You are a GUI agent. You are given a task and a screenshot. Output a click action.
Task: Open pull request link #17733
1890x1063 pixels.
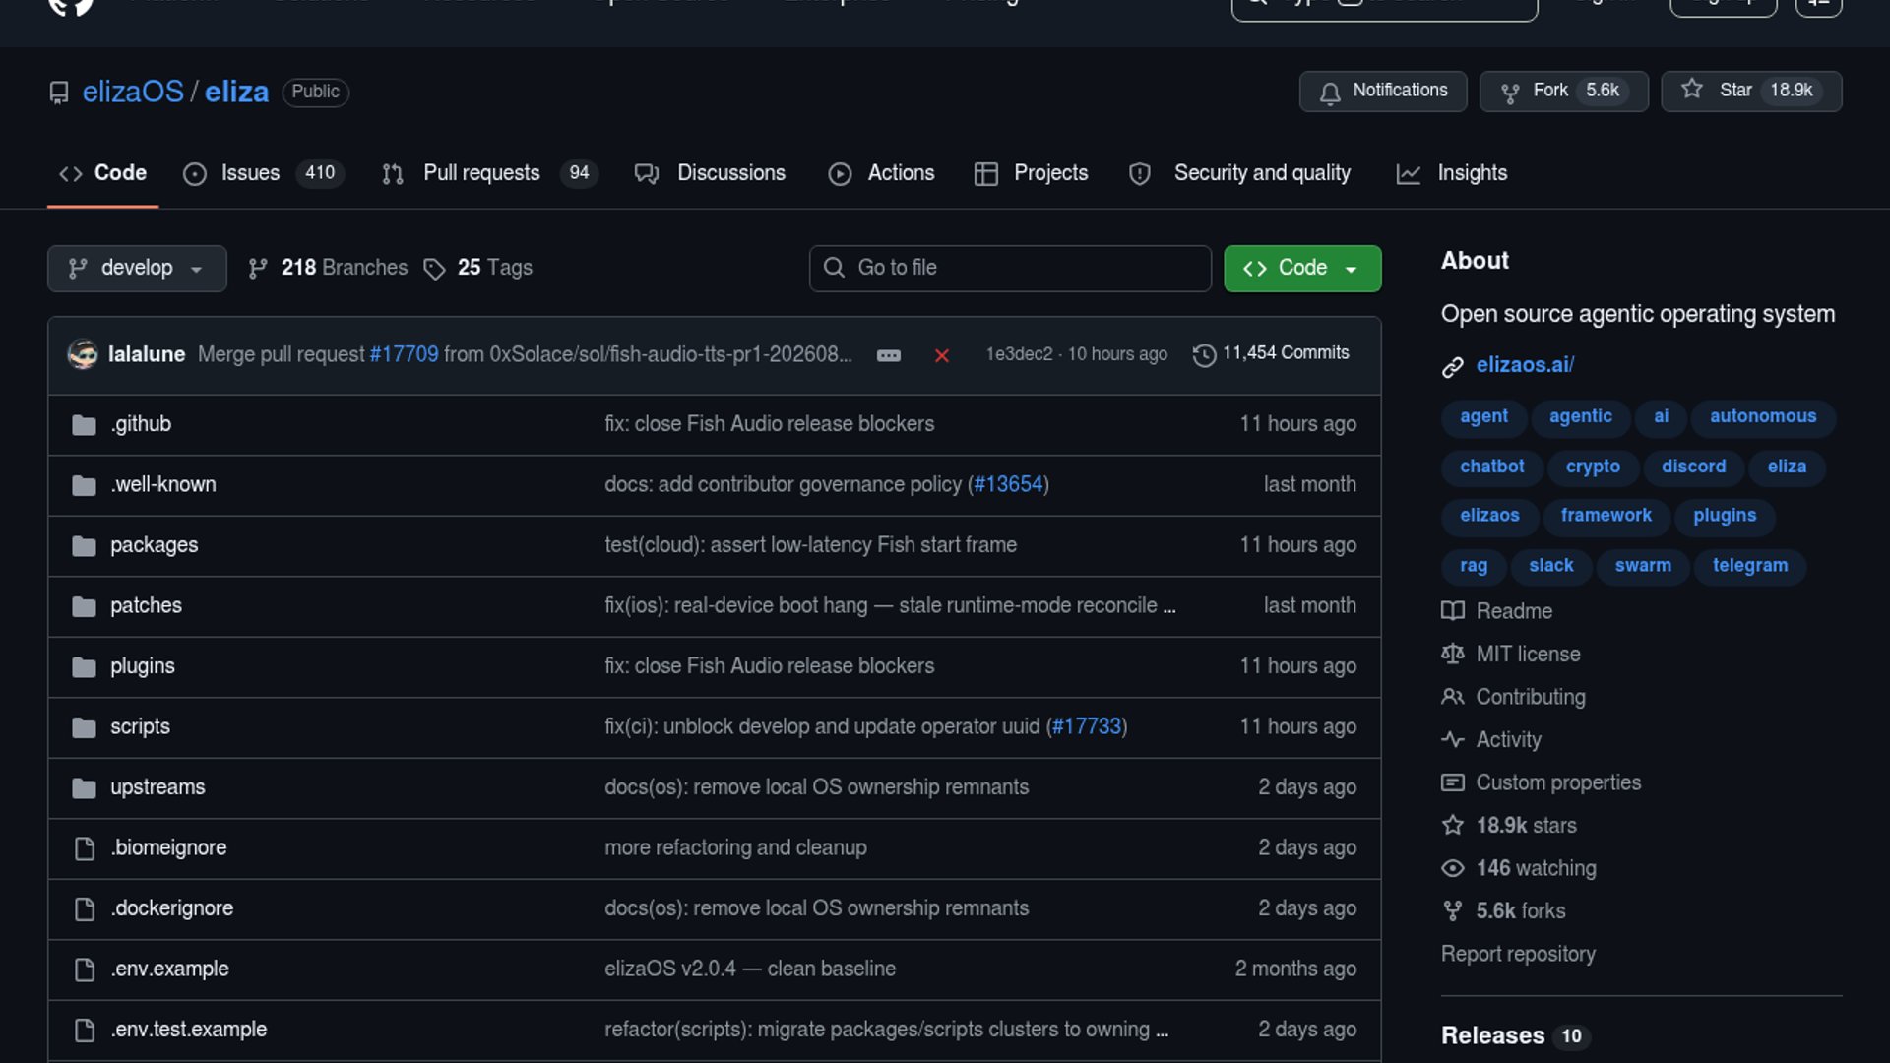click(x=1087, y=727)
